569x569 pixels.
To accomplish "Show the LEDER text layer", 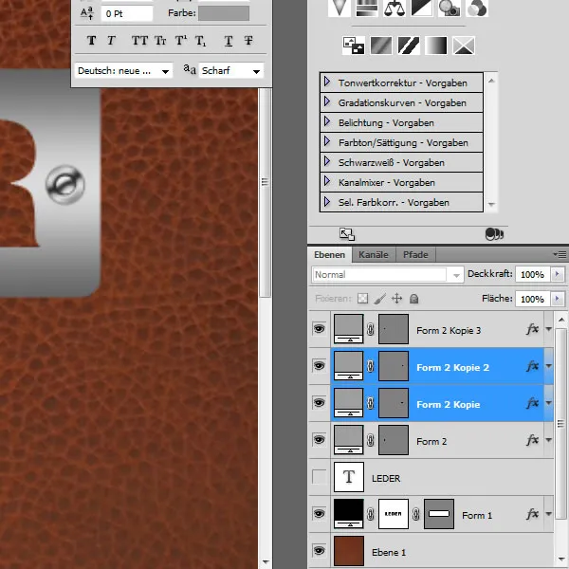I will tap(319, 478).
